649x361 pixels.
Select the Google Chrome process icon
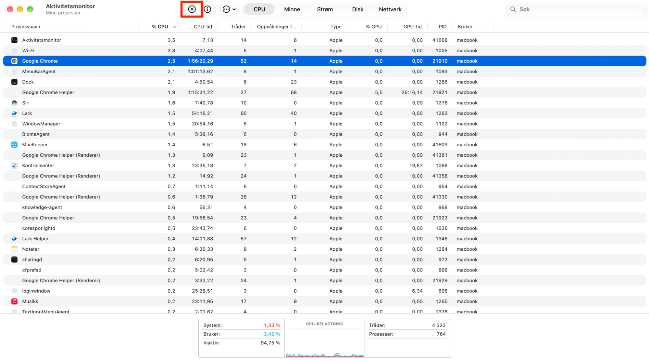(x=14, y=61)
